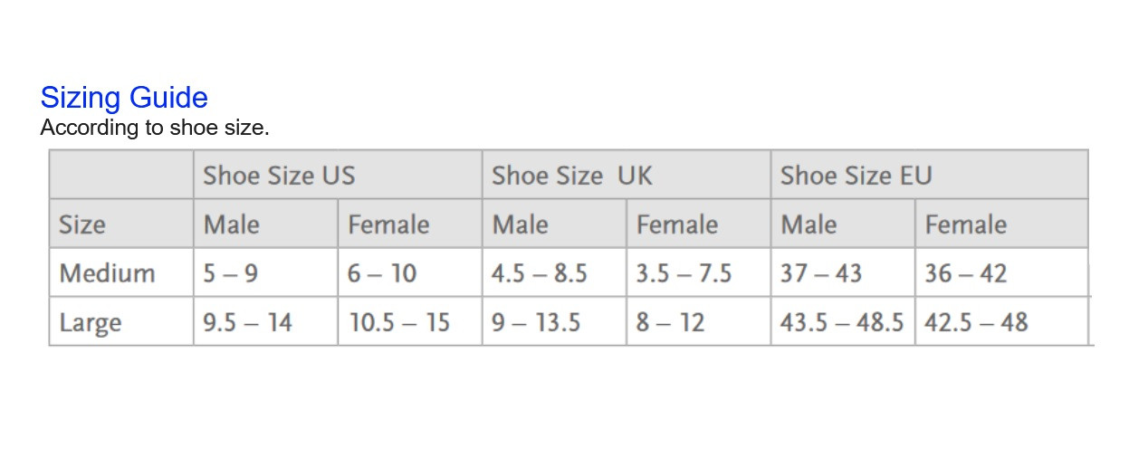
Task: Click the Female header under Shoe Size UK
Action: (x=699, y=224)
